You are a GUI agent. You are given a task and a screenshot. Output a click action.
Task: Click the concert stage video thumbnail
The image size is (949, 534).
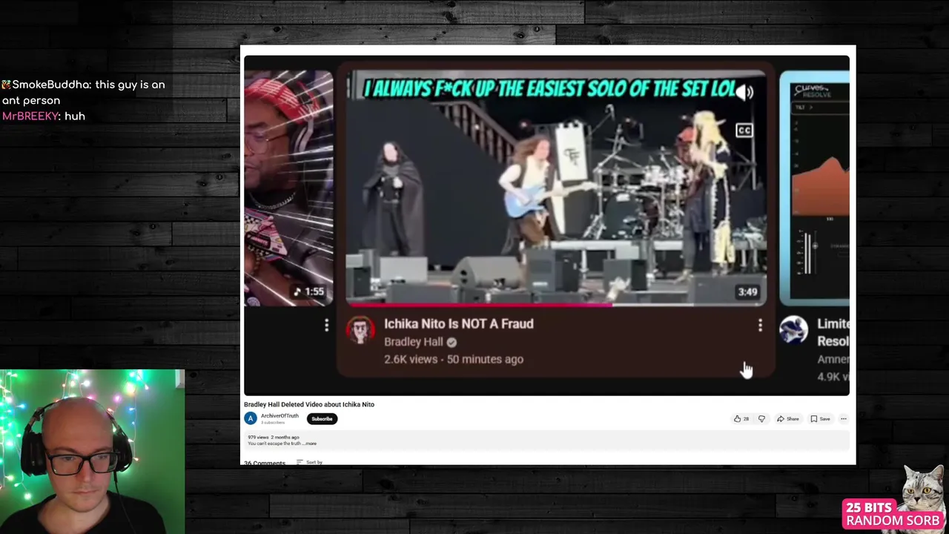pos(556,188)
